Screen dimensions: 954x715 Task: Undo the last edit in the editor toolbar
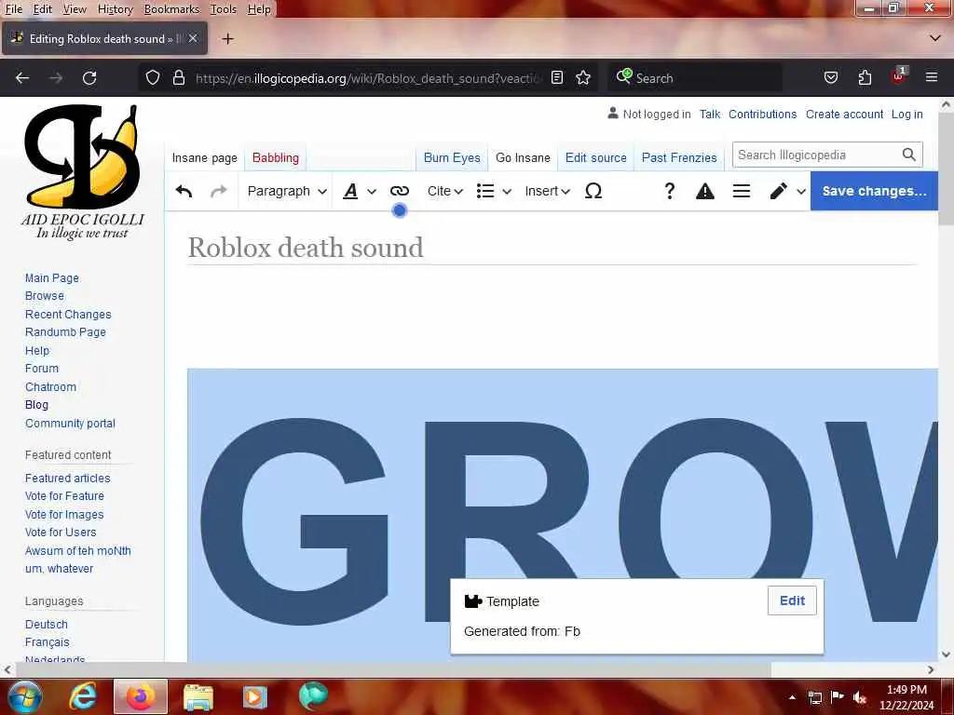click(184, 191)
